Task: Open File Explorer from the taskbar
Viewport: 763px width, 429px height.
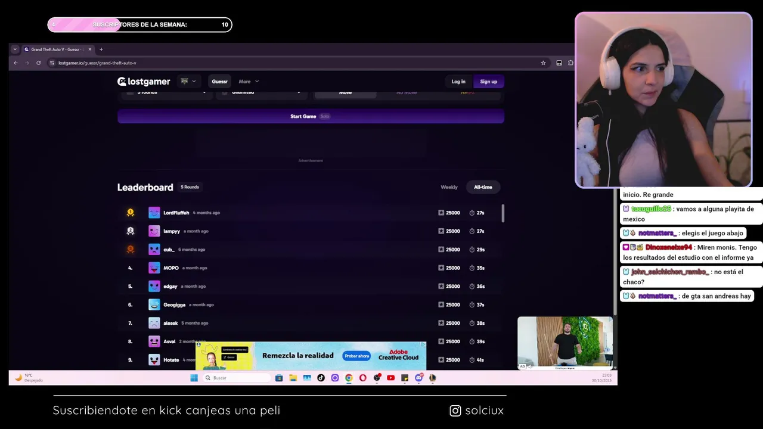Action: pyautogui.click(x=293, y=378)
